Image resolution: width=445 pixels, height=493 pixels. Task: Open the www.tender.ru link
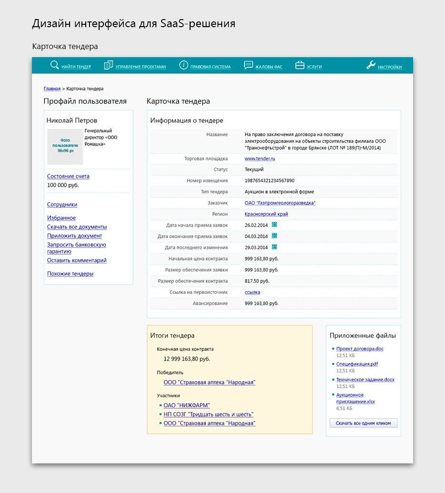(260, 159)
